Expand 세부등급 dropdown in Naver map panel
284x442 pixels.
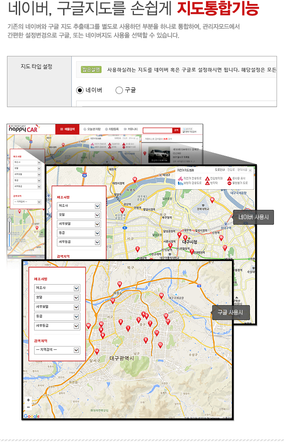(79, 242)
